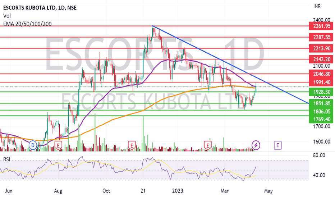The height and width of the screenshot is (197, 335).
Task: Select the 1769.40 green price label
Action: (321, 119)
